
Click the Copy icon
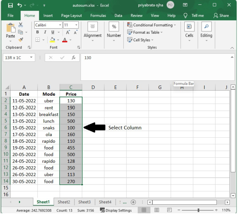pos(20,32)
